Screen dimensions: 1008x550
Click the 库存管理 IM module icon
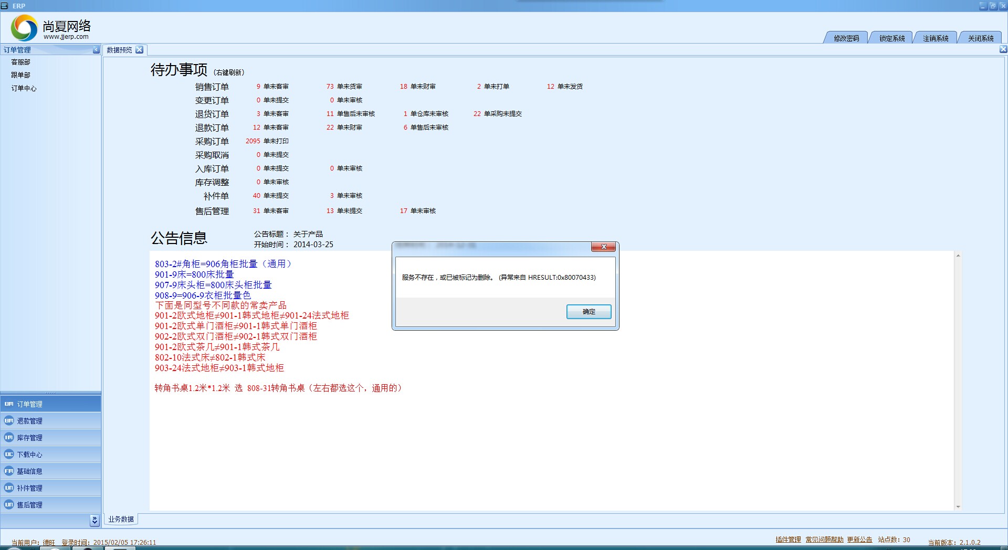[x=8, y=437]
